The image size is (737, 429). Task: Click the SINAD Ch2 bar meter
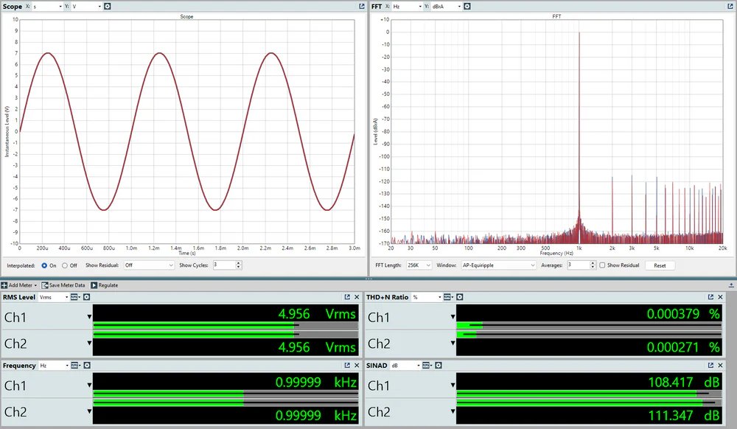pyautogui.click(x=589, y=403)
